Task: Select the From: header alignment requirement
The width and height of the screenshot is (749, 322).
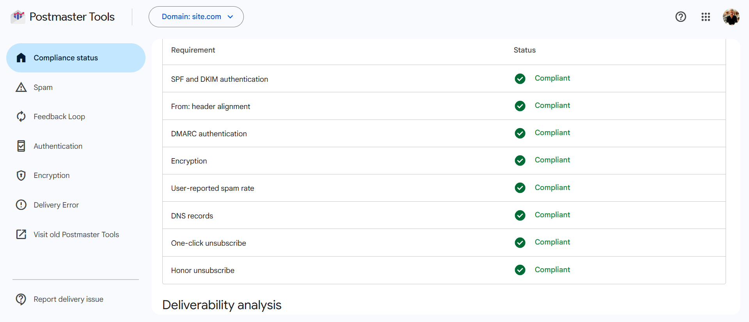Action: pyautogui.click(x=444, y=106)
